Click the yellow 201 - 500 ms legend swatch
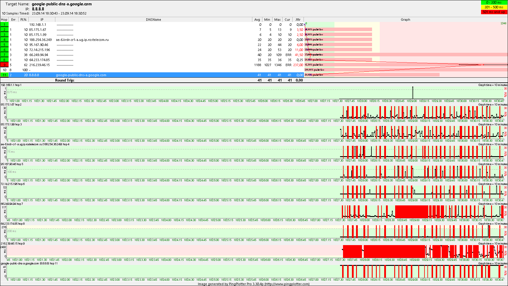This screenshot has width=508, height=286. click(x=494, y=7)
